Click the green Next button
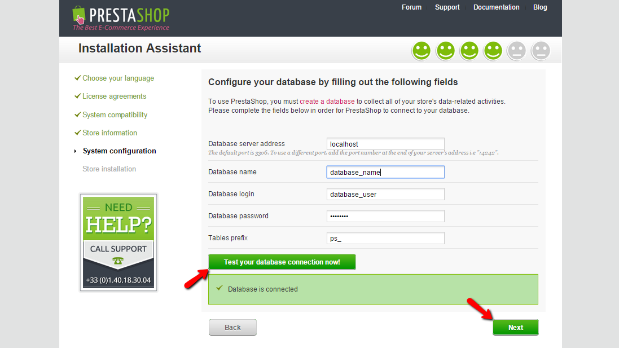Viewport: 619px width, 348px height. [515, 327]
